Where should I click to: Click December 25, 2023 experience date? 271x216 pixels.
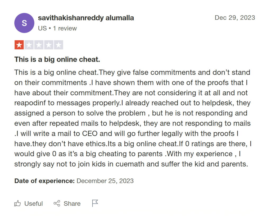(105, 181)
